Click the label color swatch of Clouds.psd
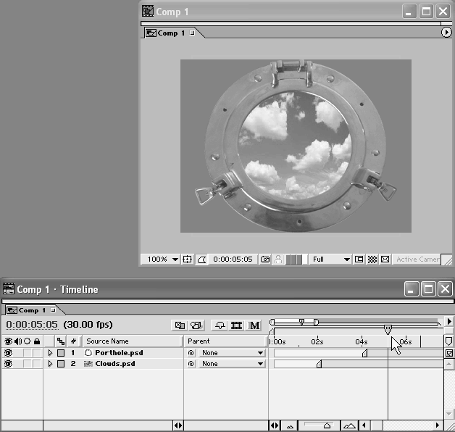The width and height of the screenshot is (455, 432). point(61,364)
